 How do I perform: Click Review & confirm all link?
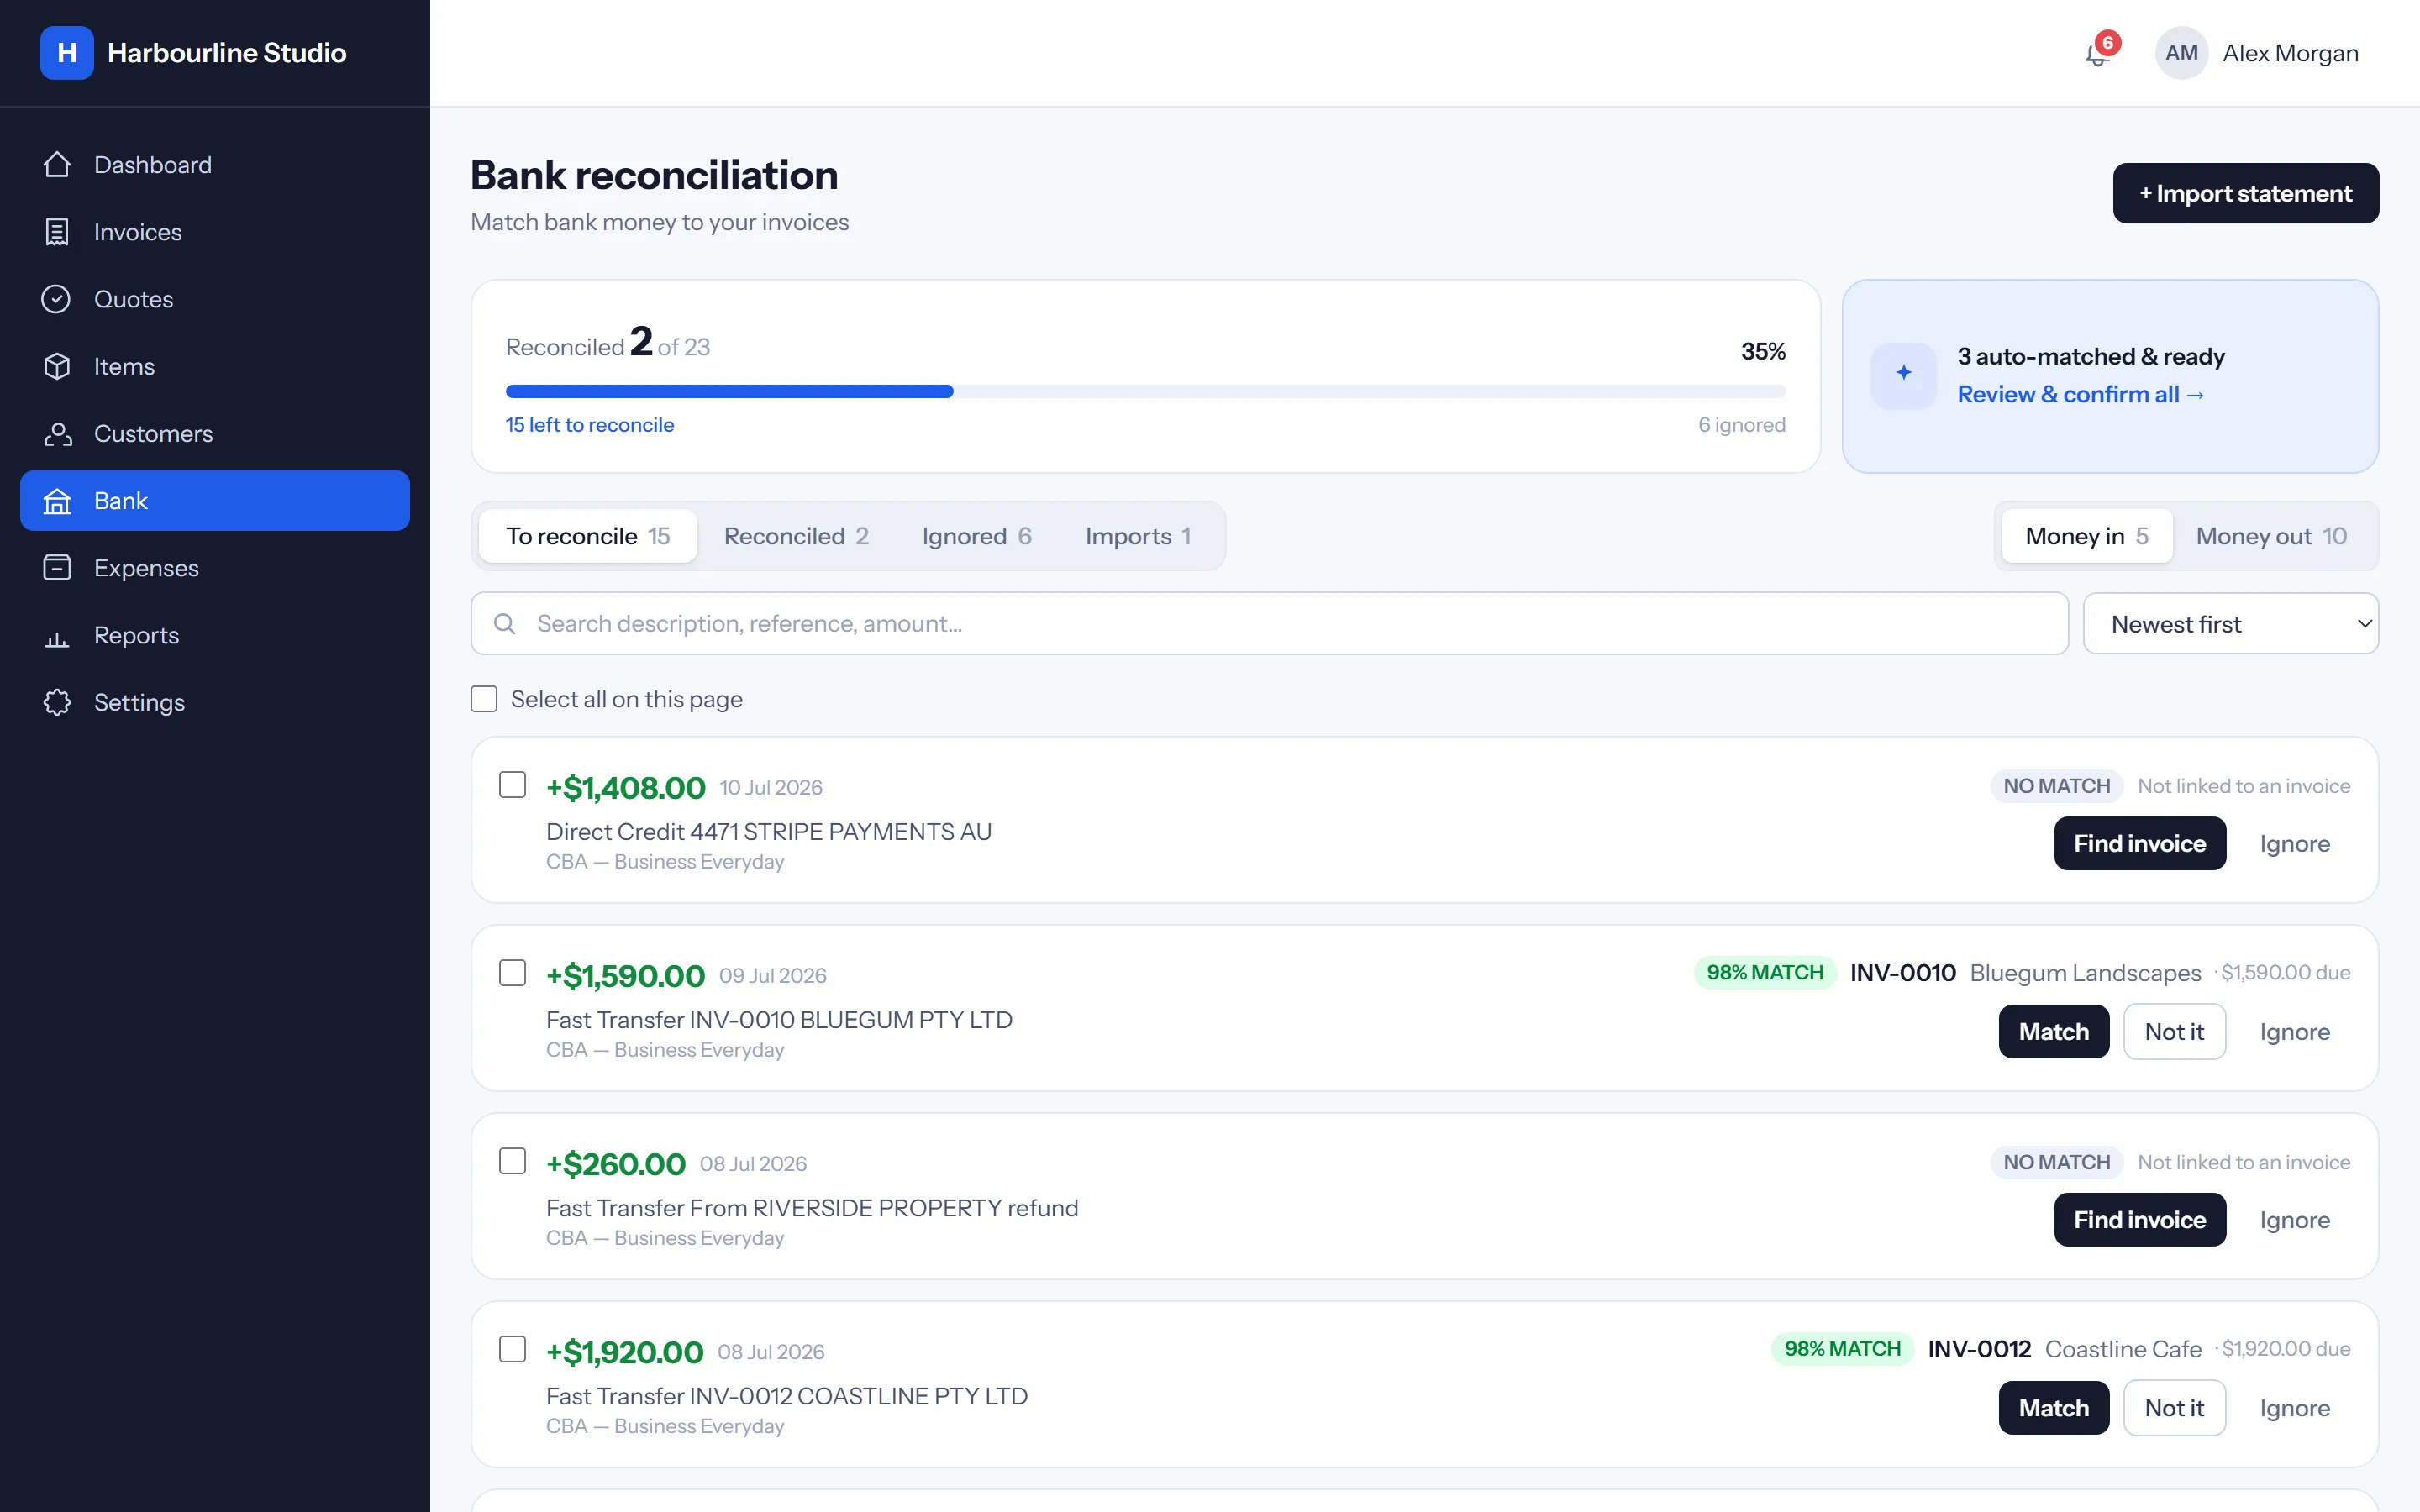coord(2081,394)
